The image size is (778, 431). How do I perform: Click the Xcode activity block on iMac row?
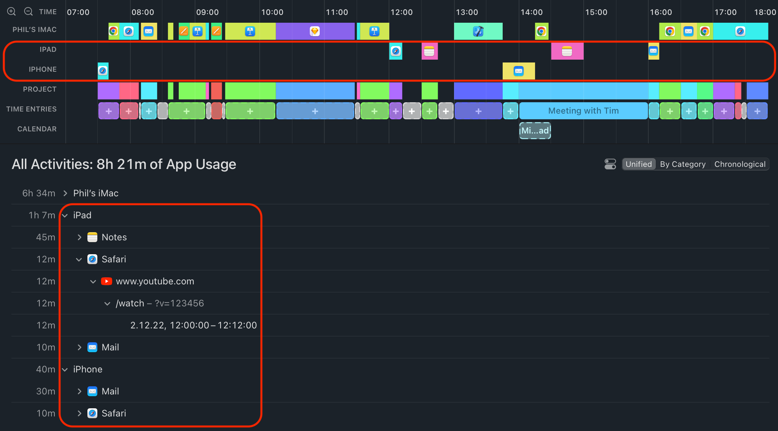tap(478, 31)
